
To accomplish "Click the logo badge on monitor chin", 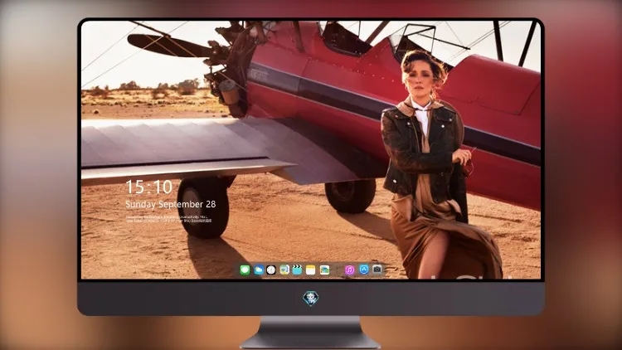I will (x=311, y=298).
